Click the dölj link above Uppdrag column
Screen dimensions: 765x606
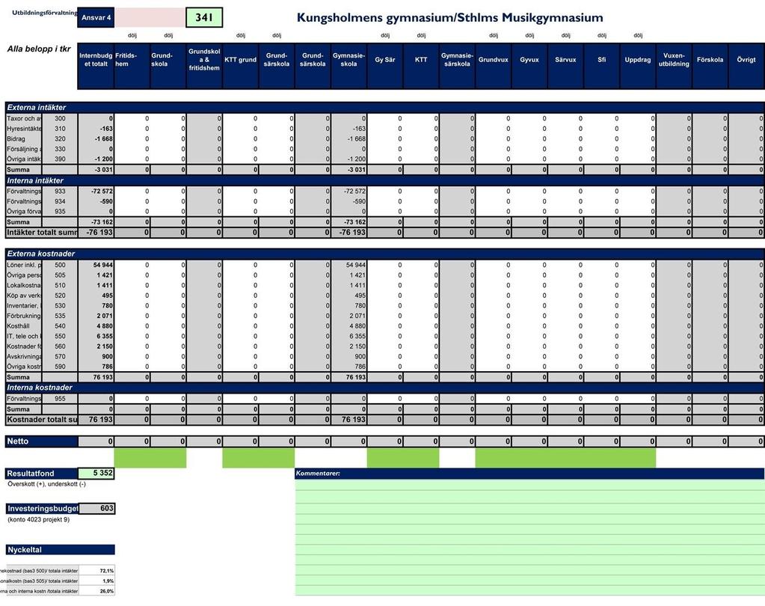[x=638, y=36]
